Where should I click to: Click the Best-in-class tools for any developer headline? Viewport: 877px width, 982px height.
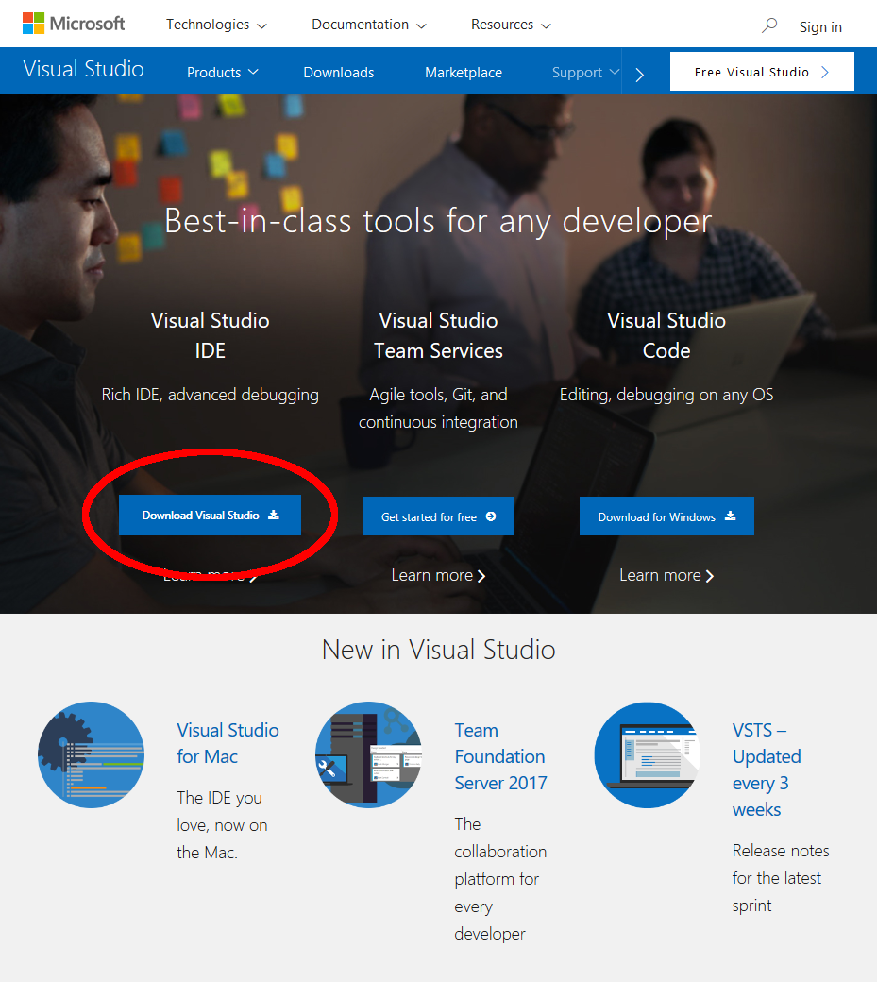tap(438, 221)
